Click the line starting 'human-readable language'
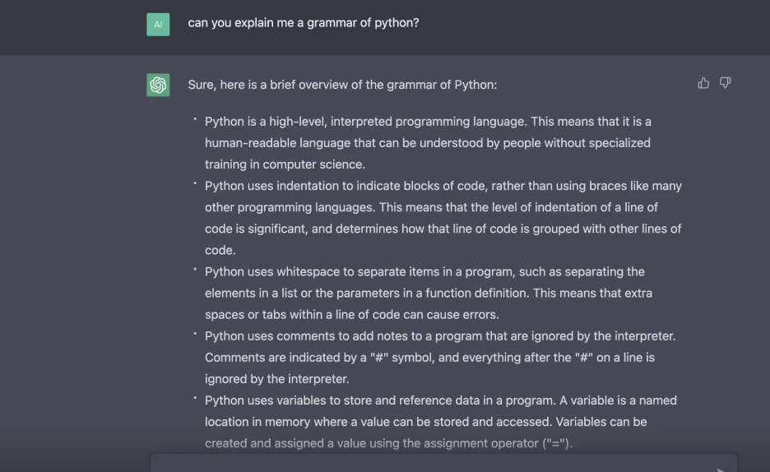The width and height of the screenshot is (770, 472). pyautogui.click(x=427, y=143)
